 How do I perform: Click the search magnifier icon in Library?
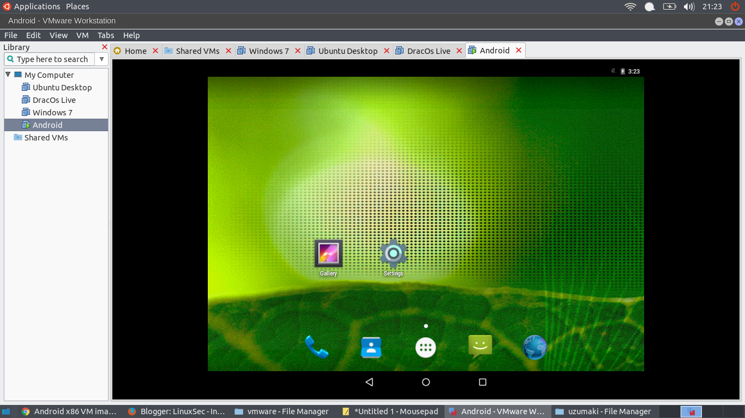[10, 59]
